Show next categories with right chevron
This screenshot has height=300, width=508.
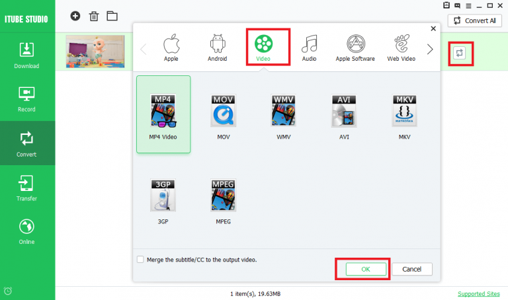(x=430, y=49)
